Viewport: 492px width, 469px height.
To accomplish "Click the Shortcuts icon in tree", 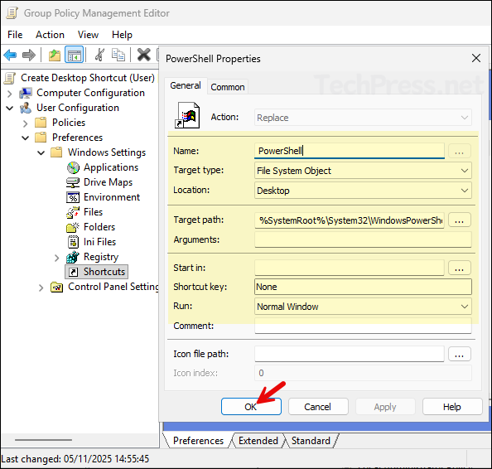I will click(x=73, y=272).
